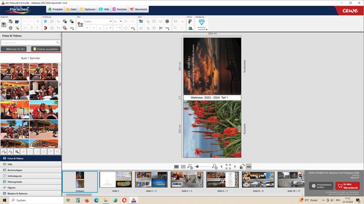364x204 pixels.
Task: Toggle the thumbnail strip display button
Action: point(249,167)
